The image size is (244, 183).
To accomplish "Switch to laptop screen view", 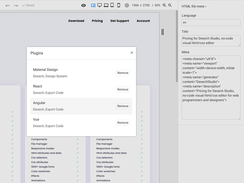I will (106, 5).
